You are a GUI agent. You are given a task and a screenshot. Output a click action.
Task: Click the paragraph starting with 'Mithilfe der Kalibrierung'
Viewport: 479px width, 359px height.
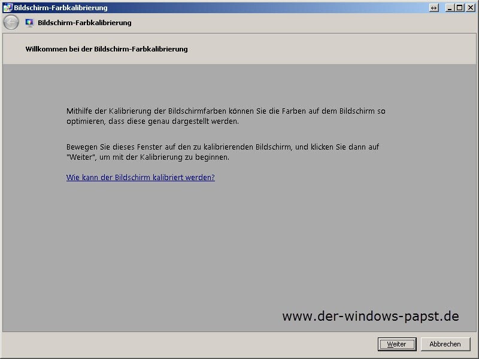point(225,116)
